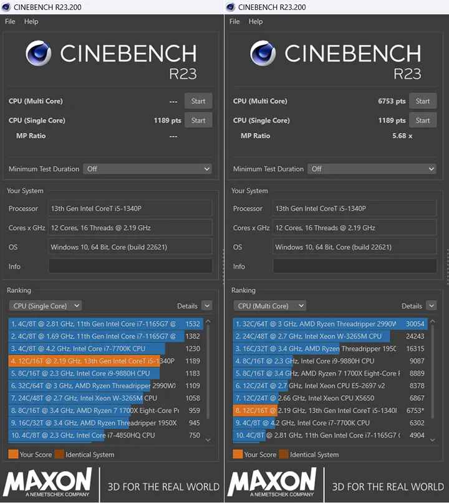Click the orange Your Score swatch in the left window
The image size is (449, 503).
tap(13, 454)
